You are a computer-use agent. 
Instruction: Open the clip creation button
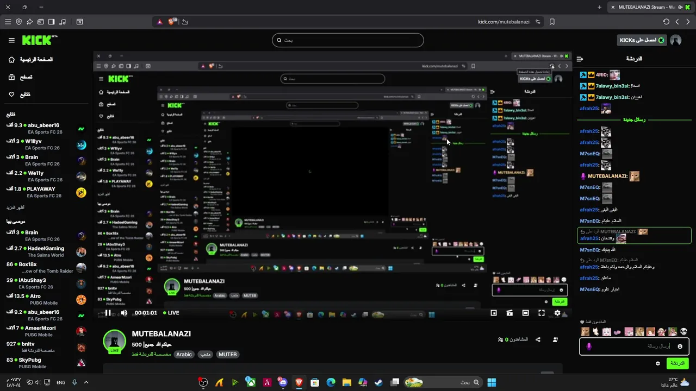point(509,313)
